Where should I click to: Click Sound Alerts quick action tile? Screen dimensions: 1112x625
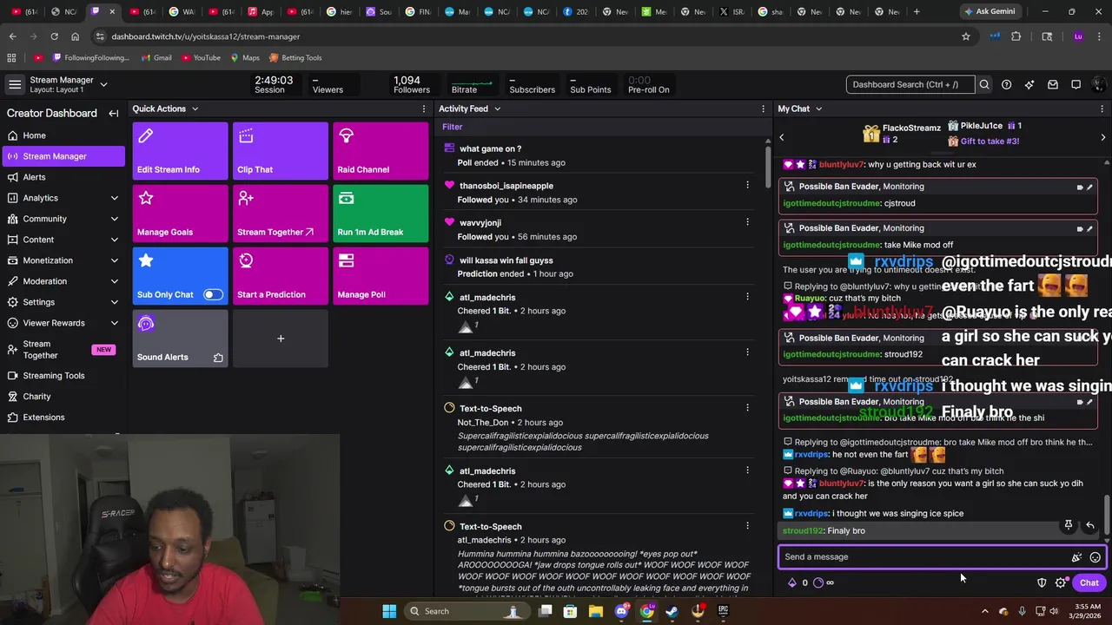pos(180,339)
